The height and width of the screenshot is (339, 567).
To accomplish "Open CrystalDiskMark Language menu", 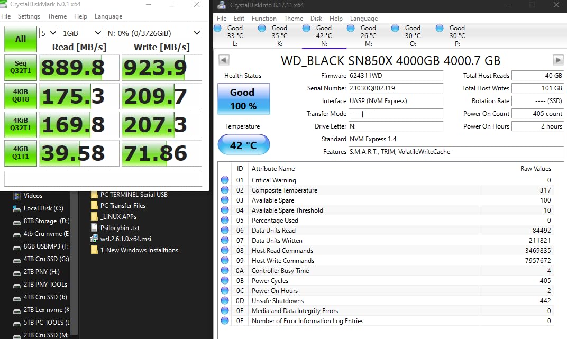I will coord(108,16).
